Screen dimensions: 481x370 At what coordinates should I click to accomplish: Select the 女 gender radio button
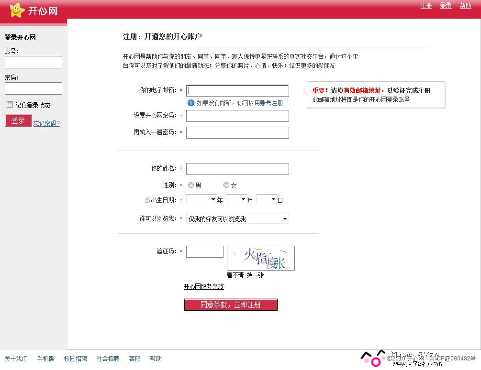pos(226,185)
